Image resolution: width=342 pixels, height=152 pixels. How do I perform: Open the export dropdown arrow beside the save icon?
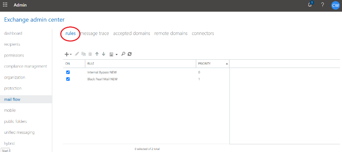117,55
